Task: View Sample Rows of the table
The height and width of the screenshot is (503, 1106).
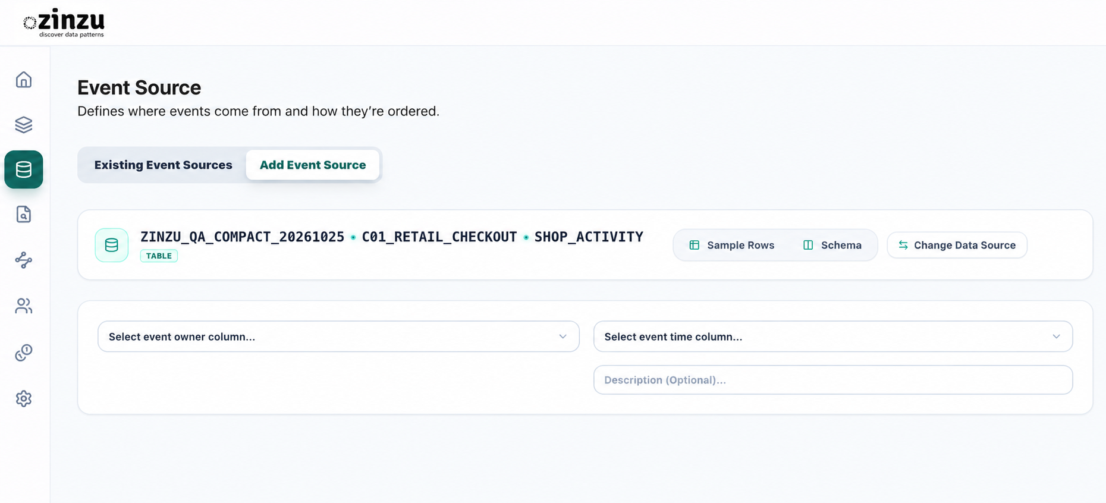Action: pyautogui.click(x=732, y=245)
